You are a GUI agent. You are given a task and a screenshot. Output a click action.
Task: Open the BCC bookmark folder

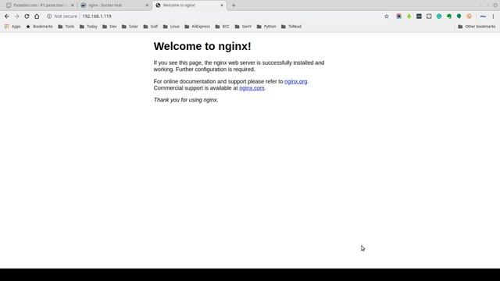(222, 27)
